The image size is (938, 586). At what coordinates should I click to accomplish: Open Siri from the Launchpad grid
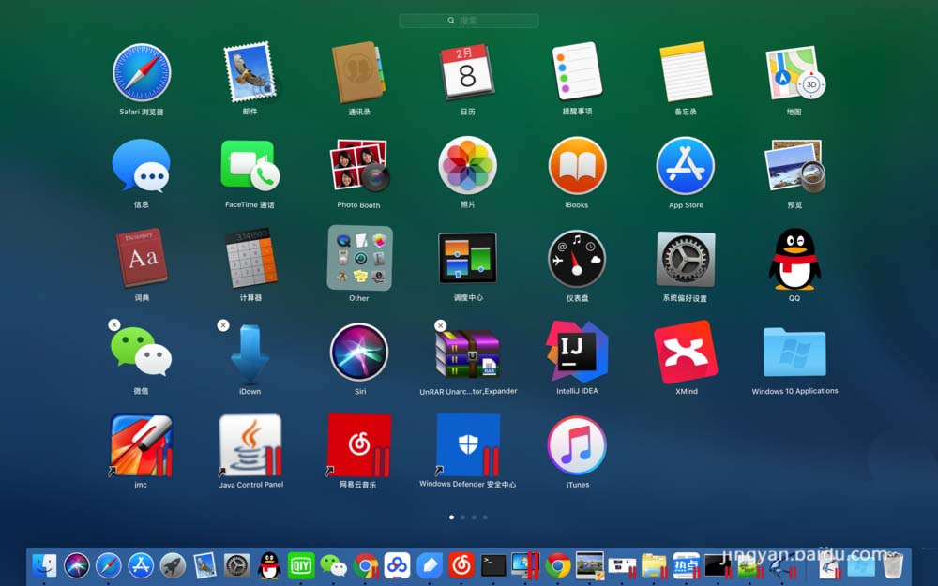click(359, 353)
